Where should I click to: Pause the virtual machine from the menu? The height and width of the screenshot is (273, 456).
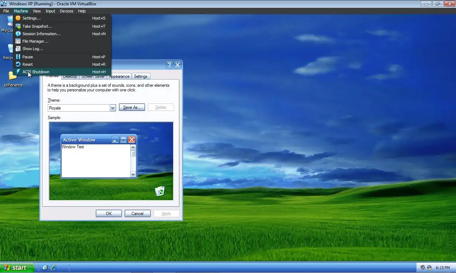[x=62, y=57]
